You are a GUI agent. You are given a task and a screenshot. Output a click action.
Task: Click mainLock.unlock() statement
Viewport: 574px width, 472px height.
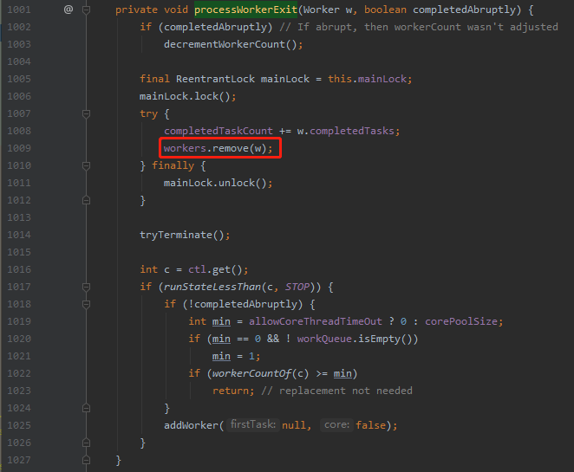click(x=218, y=183)
